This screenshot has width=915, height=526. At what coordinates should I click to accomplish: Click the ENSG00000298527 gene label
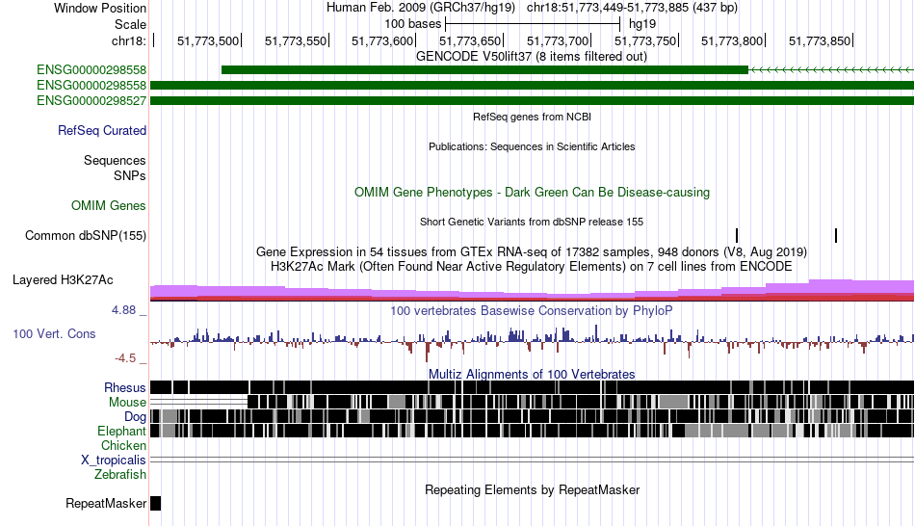(x=91, y=100)
